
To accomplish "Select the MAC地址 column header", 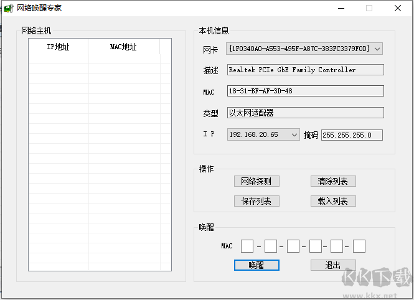I will (124, 47).
